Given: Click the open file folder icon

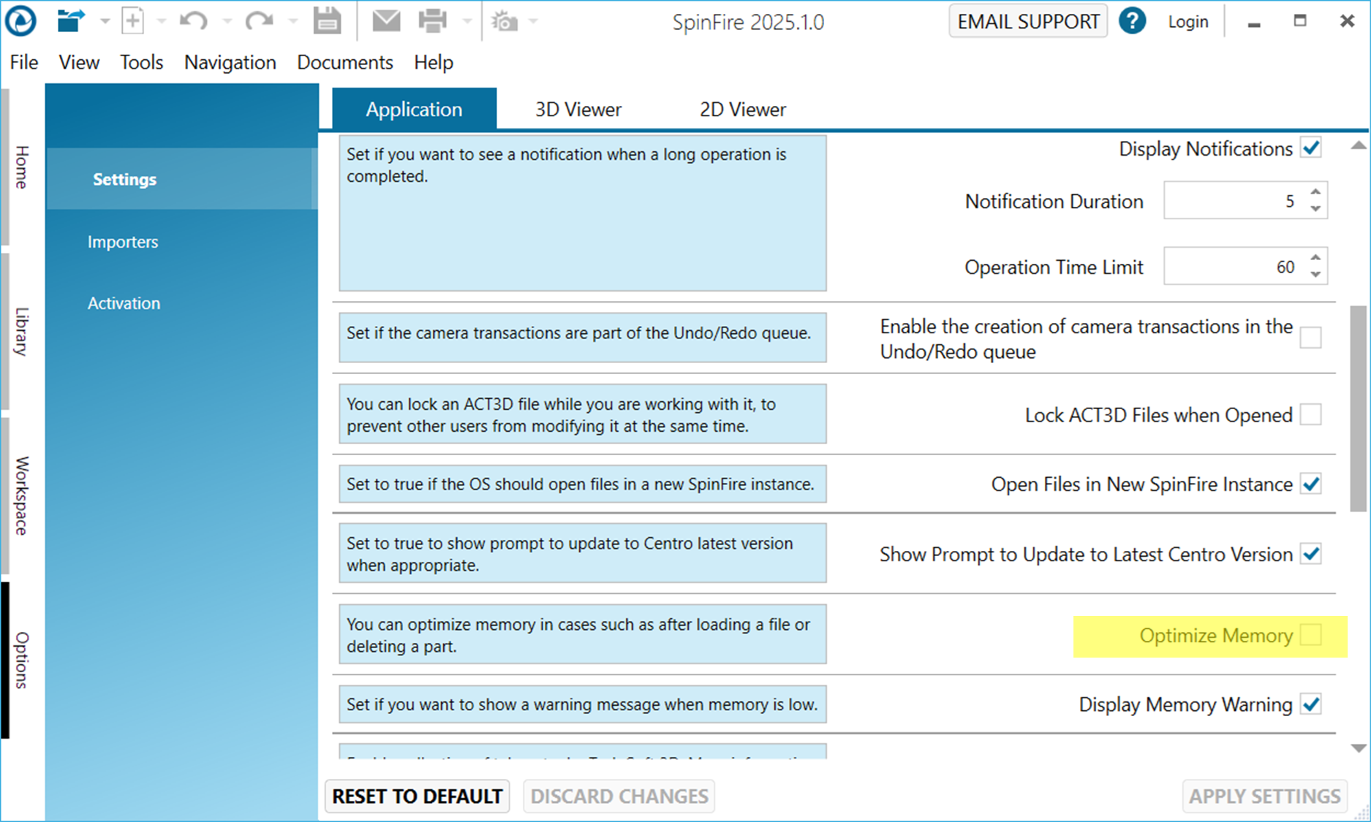Looking at the screenshot, I should (x=70, y=21).
